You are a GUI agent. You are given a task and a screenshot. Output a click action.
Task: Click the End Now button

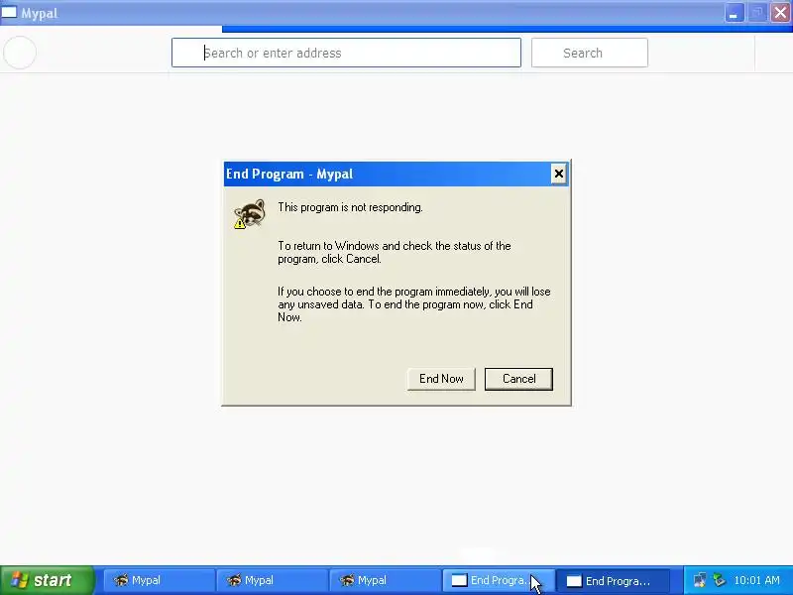pyautogui.click(x=441, y=379)
